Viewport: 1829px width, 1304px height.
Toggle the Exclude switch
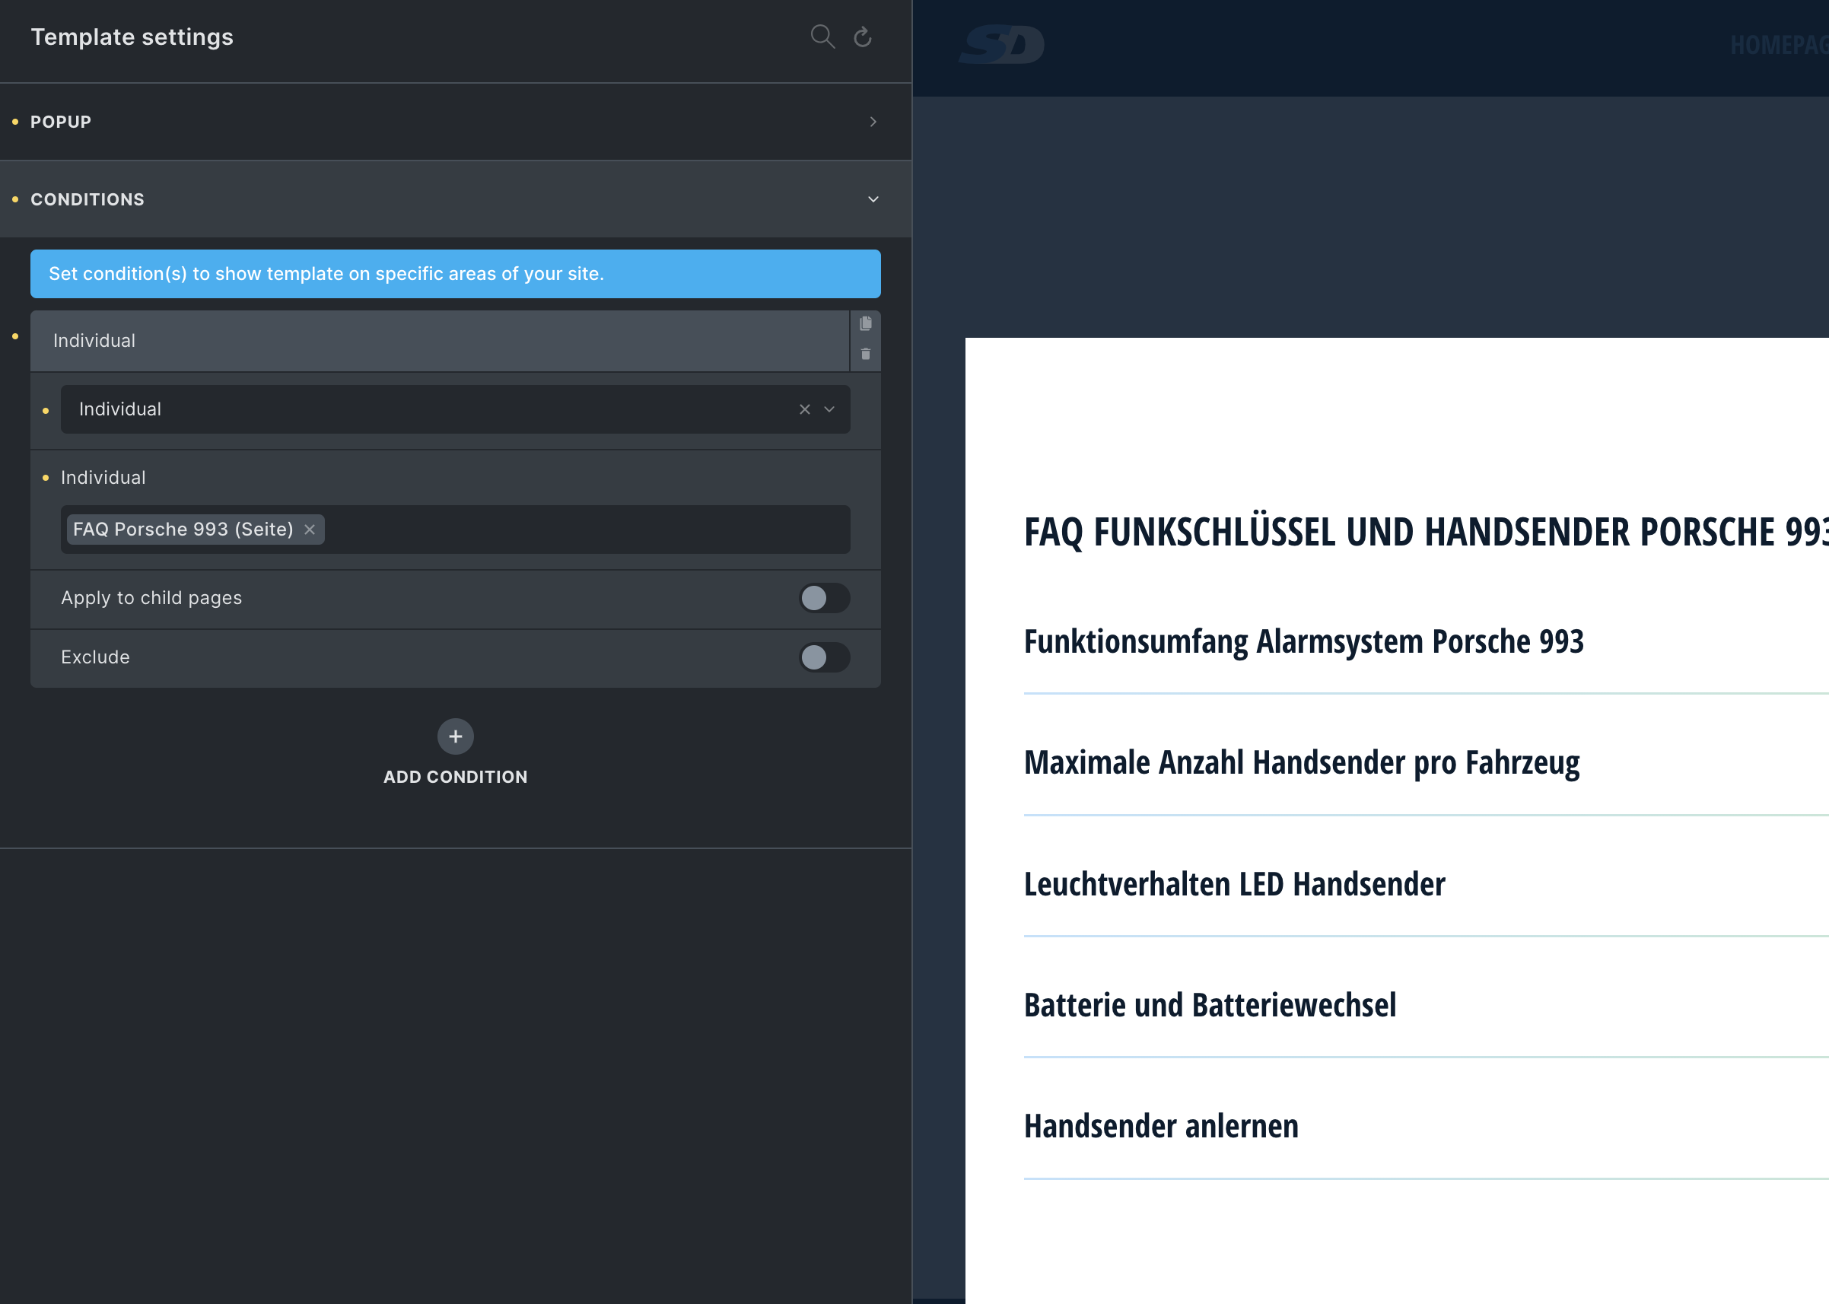coord(825,657)
